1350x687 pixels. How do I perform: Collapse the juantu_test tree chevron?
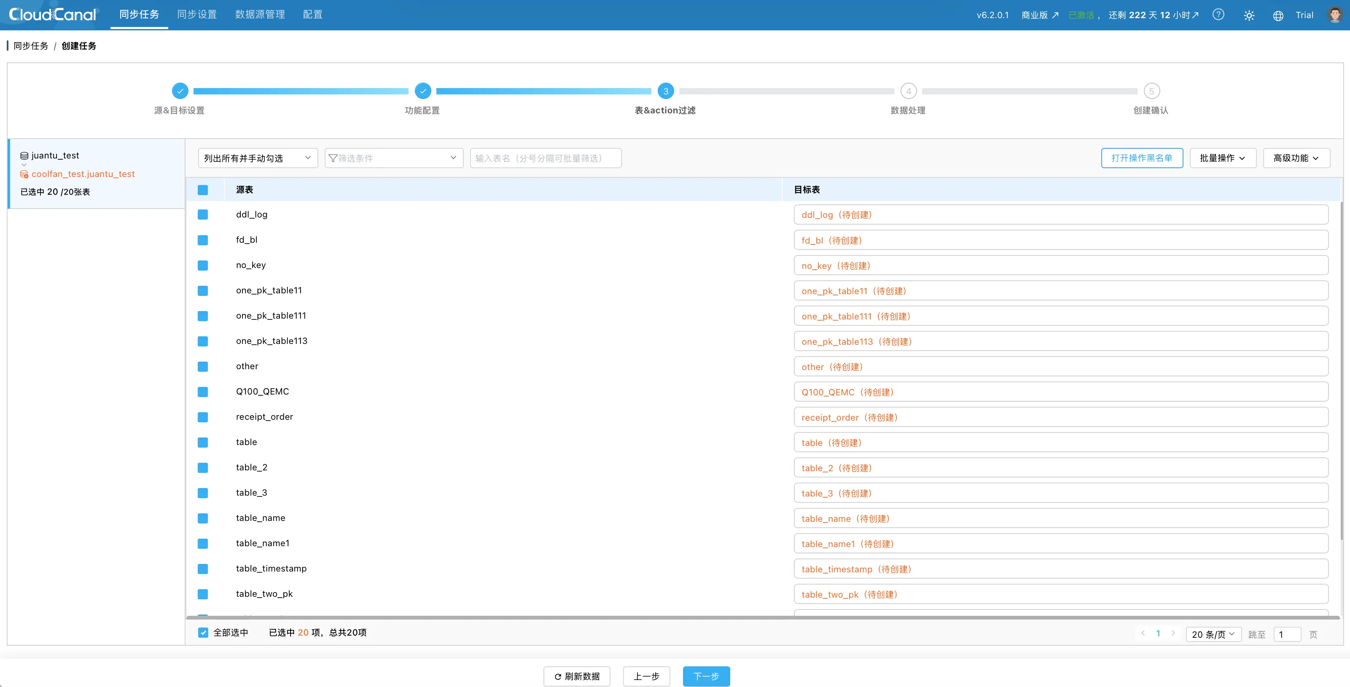pos(24,164)
